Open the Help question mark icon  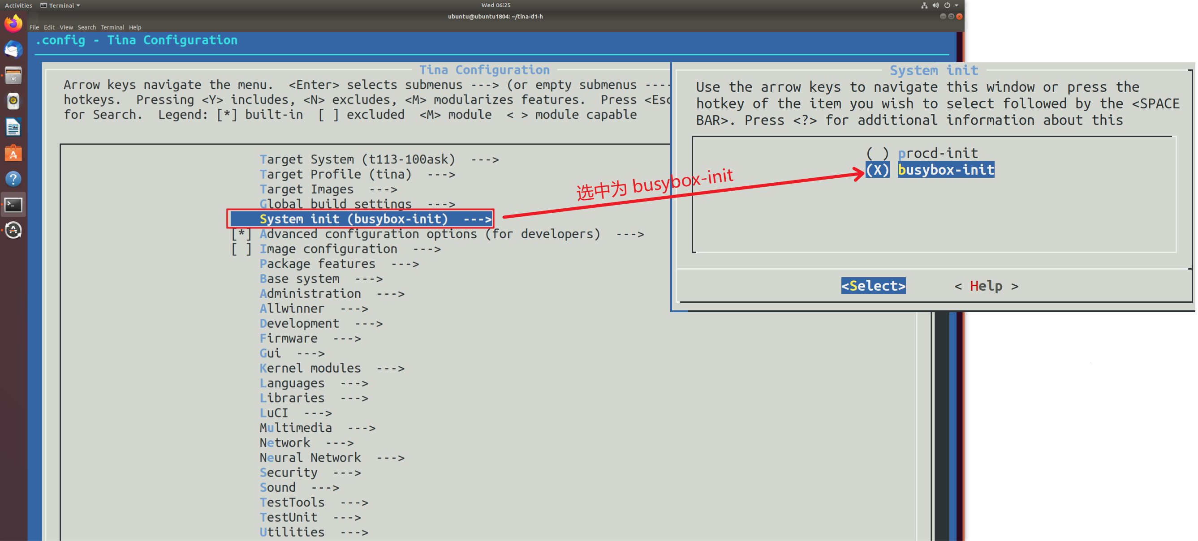coord(13,179)
